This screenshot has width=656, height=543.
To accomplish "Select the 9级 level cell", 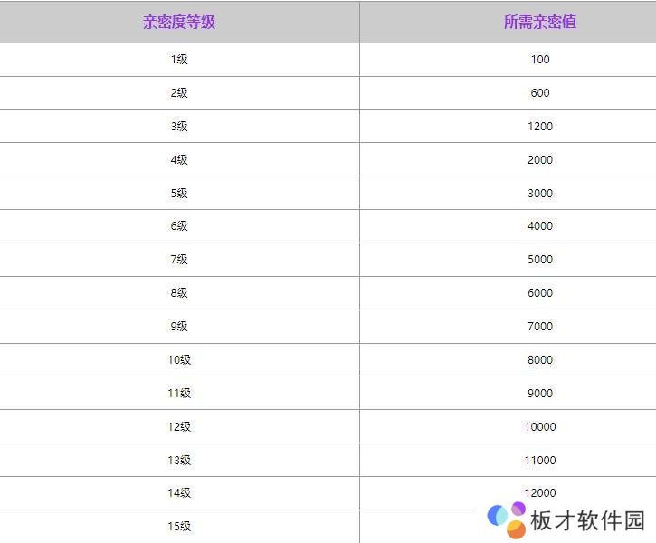I will 179,327.
